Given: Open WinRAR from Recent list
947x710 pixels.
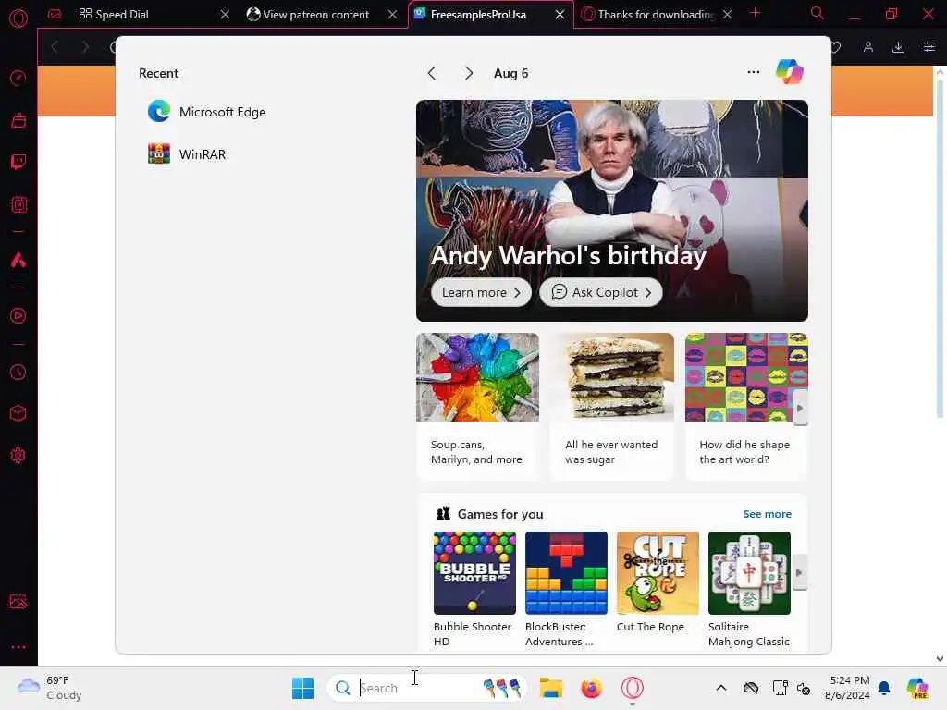Looking at the screenshot, I should tap(187, 154).
